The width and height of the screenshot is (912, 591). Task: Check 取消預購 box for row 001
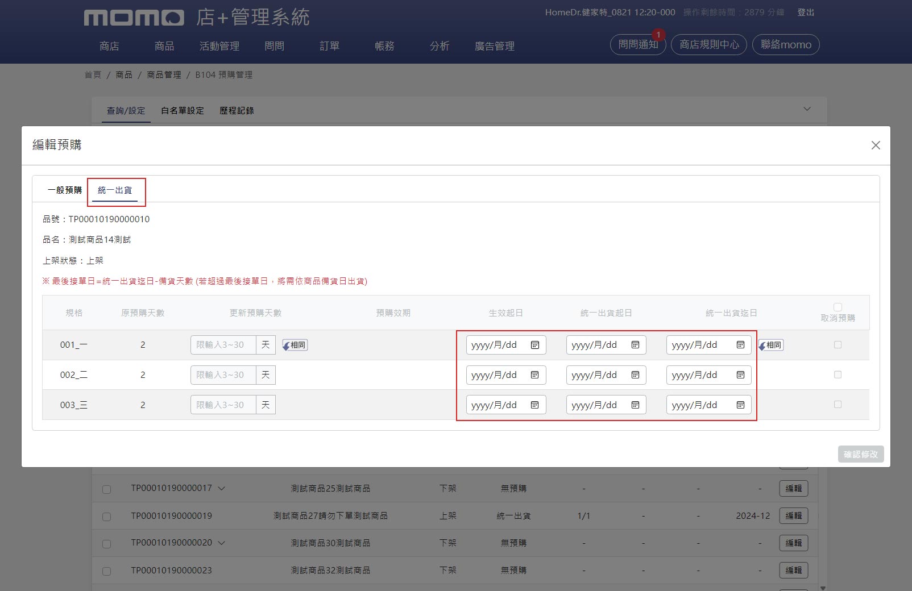(838, 345)
